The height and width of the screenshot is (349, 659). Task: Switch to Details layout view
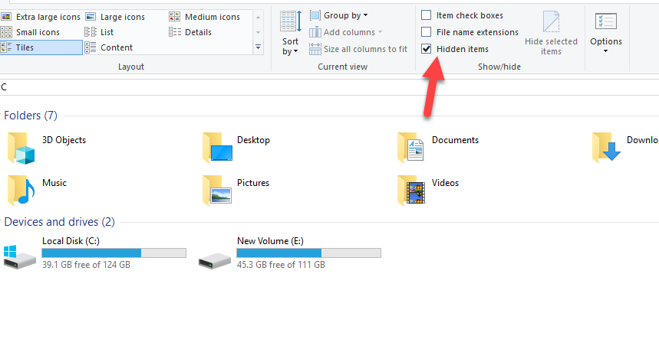coord(197,32)
